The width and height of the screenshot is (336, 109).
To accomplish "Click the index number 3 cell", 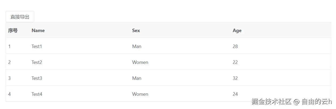I will [x=9, y=78].
